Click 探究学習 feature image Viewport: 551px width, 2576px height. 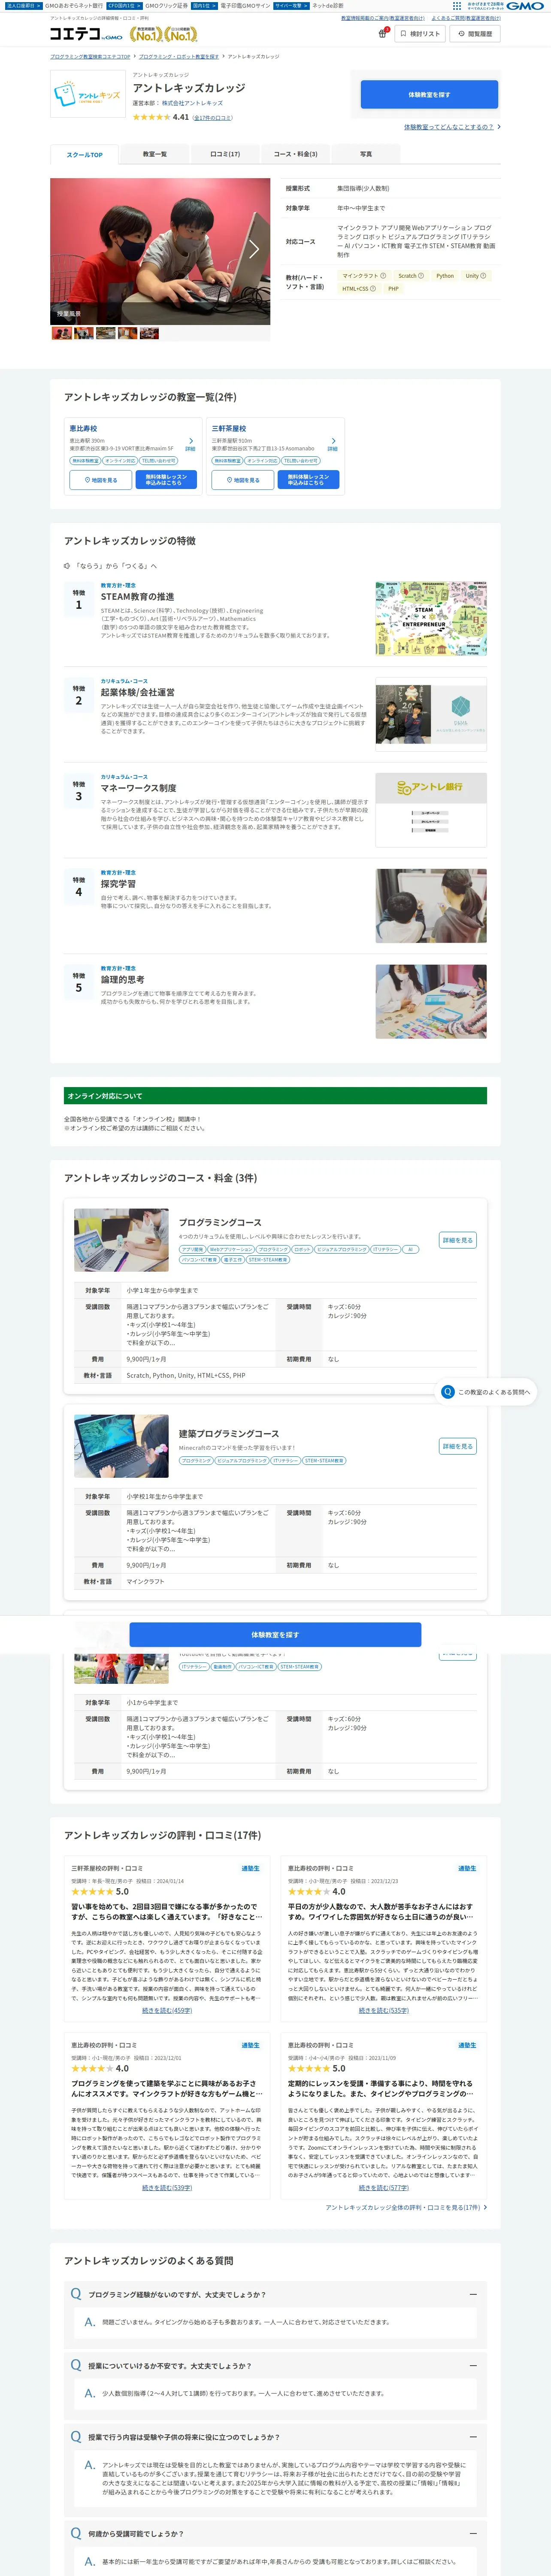coord(431,906)
